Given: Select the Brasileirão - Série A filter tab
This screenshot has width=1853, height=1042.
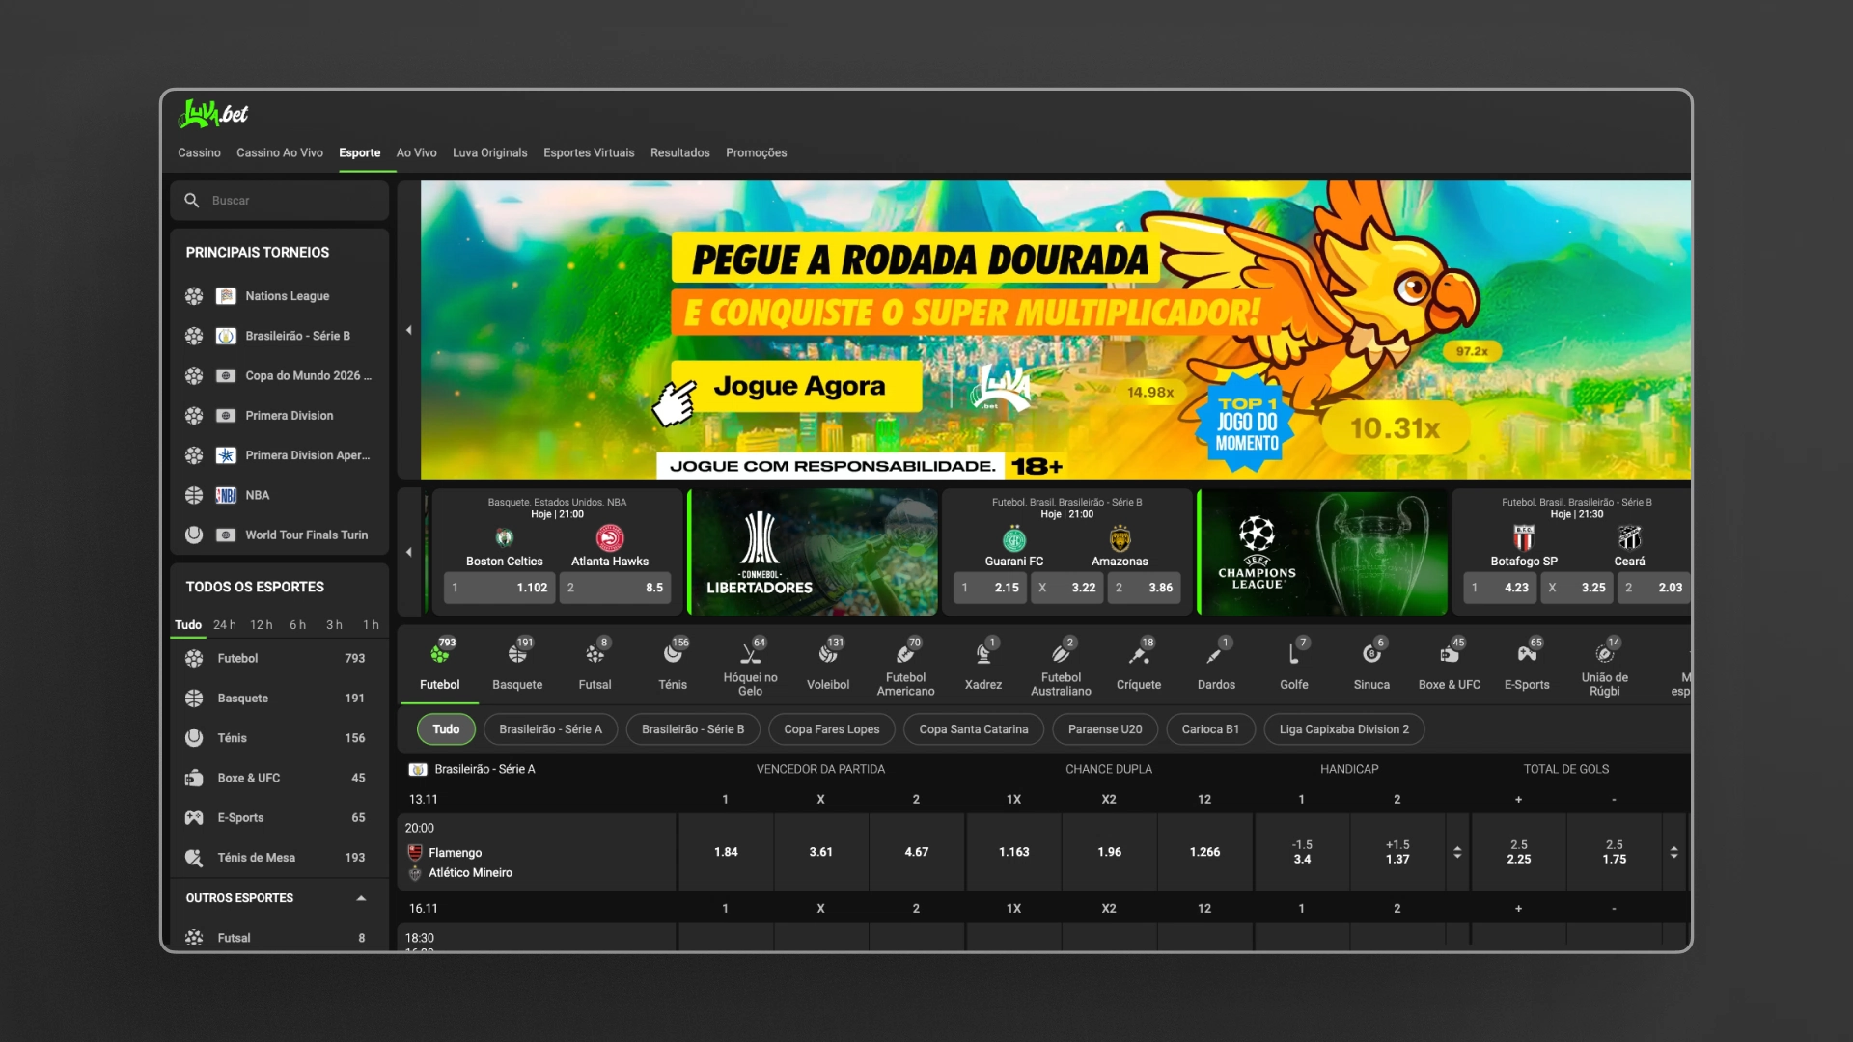Looking at the screenshot, I should [x=550, y=727].
